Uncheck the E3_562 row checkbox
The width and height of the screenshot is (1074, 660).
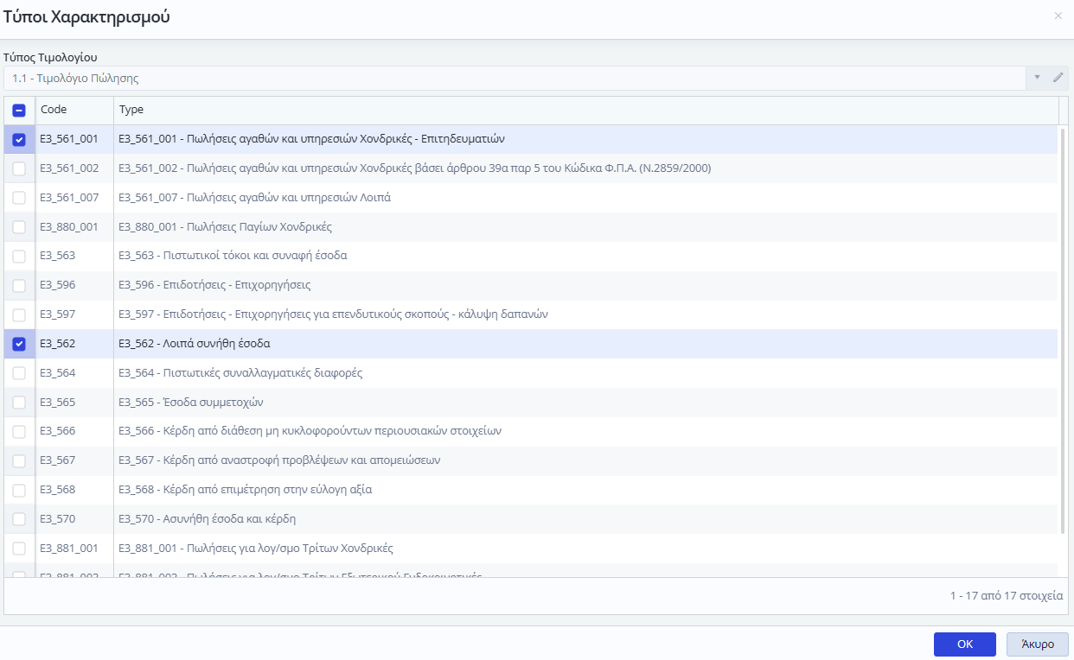coord(19,344)
